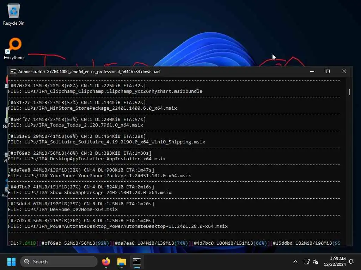Click the YourPhone package file line

(99, 176)
